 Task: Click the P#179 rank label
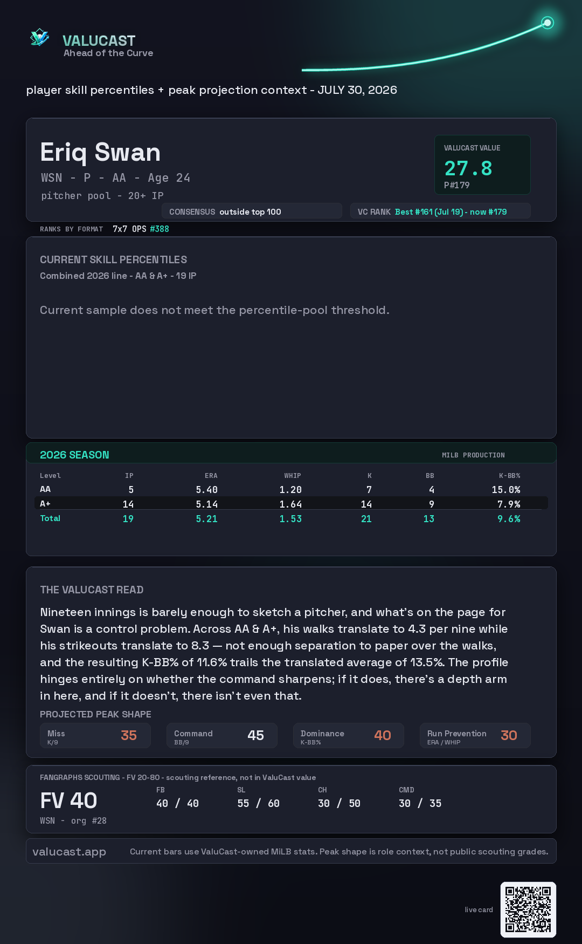click(x=457, y=185)
